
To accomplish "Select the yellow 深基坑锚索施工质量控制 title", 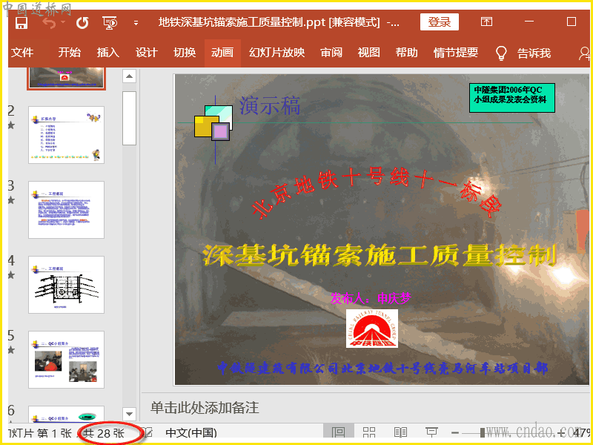I will pyautogui.click(x=380, y=255).
